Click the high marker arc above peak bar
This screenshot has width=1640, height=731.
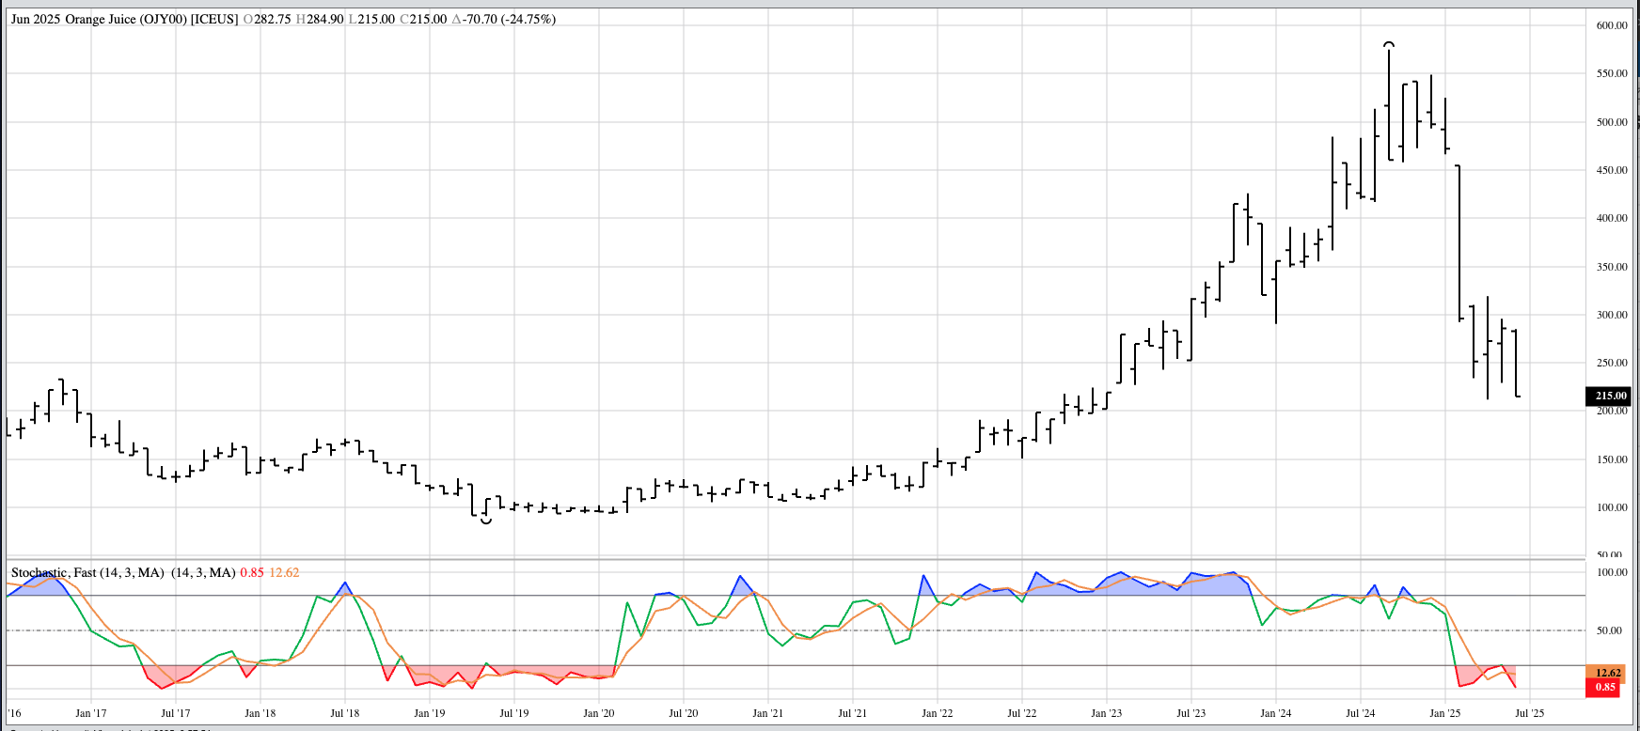tap(1389, 43)
